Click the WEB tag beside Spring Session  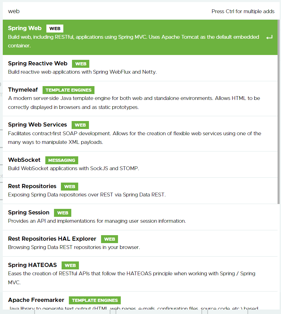pyautogui.click(x=63, y=213)
